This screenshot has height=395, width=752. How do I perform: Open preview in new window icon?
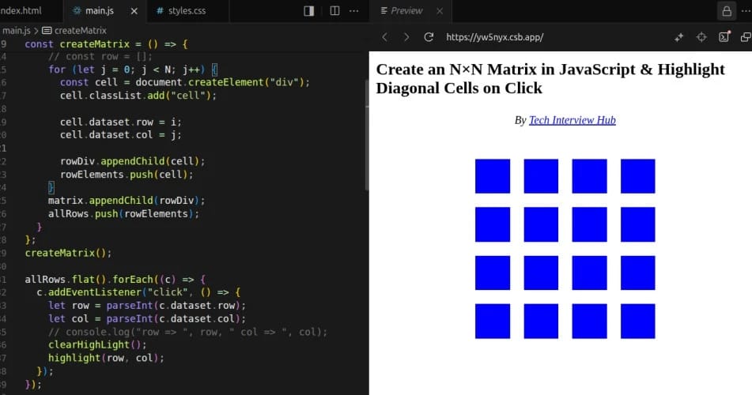(746, 37)
